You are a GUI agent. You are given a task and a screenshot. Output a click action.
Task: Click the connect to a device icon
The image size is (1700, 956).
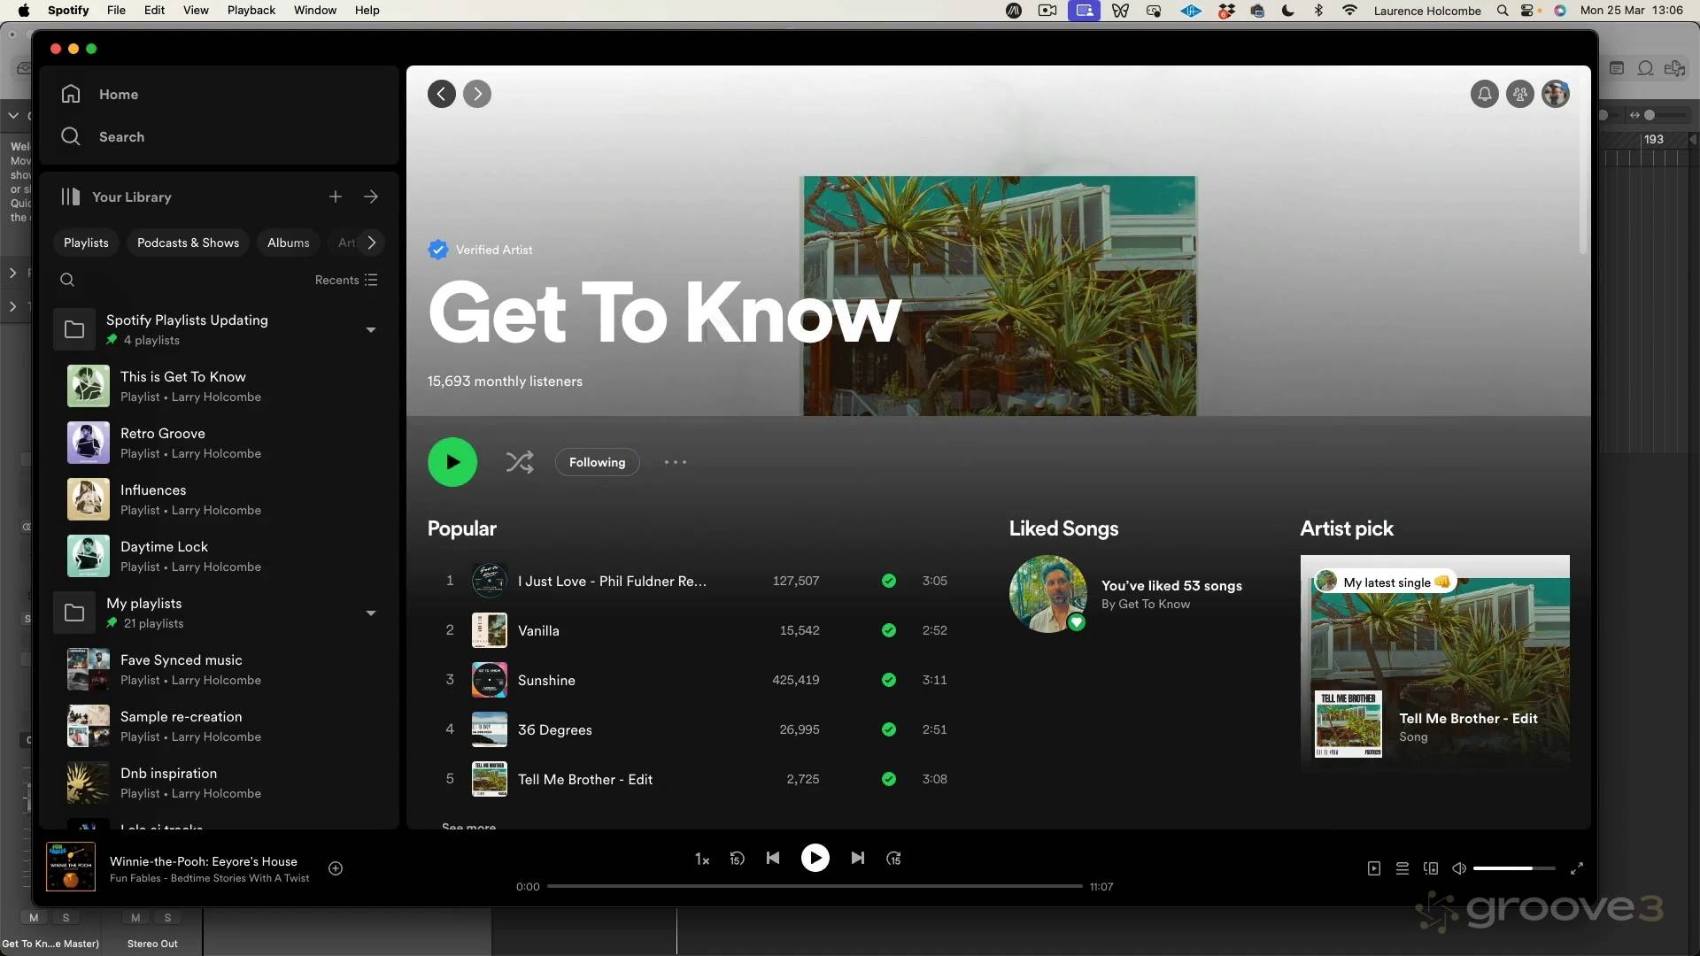point(1431,868)
